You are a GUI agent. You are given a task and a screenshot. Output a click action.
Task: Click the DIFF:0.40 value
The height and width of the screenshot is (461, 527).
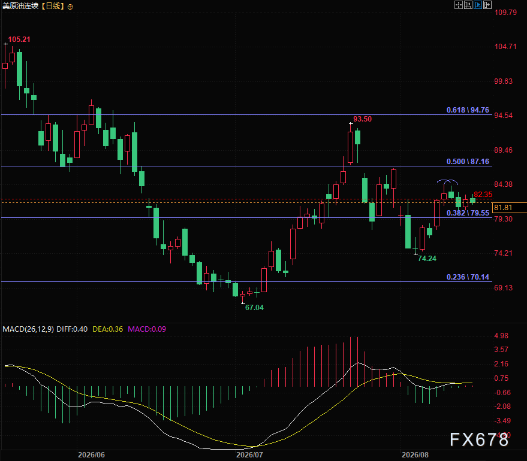pos(72,329)
